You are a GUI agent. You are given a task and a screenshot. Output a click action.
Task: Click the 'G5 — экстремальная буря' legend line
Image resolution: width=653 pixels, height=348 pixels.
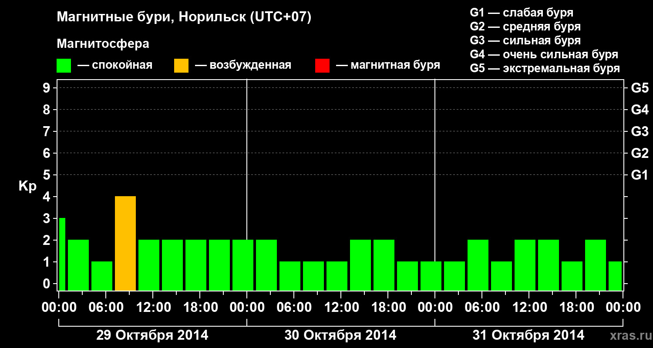[x=545, y=69]
